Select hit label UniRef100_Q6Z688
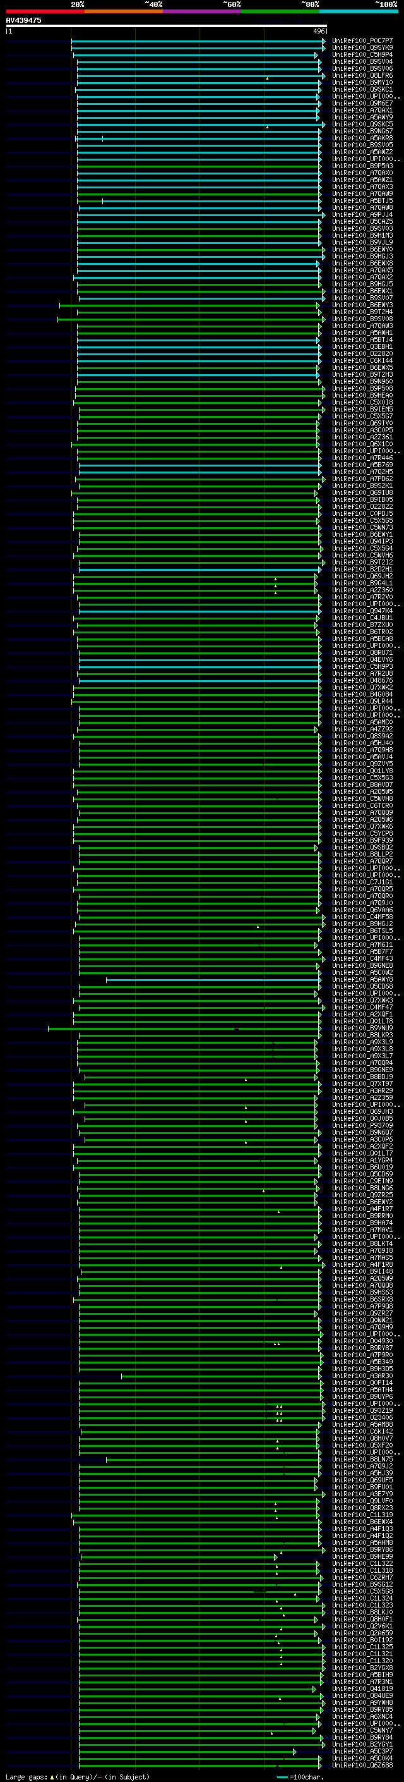Image resolution: width=404 pixels, height=1782 pixels. 362,1765
